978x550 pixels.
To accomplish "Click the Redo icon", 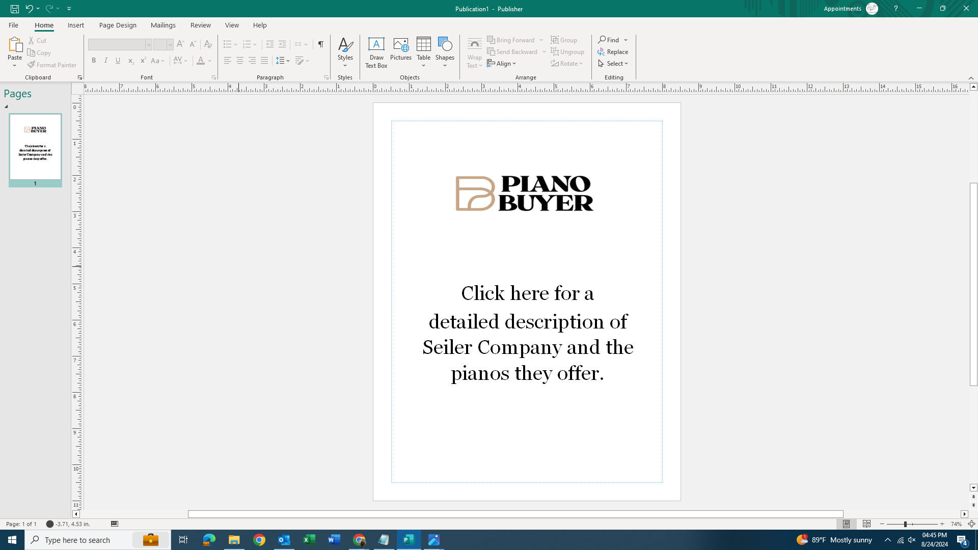I will (x=49, y=9).
